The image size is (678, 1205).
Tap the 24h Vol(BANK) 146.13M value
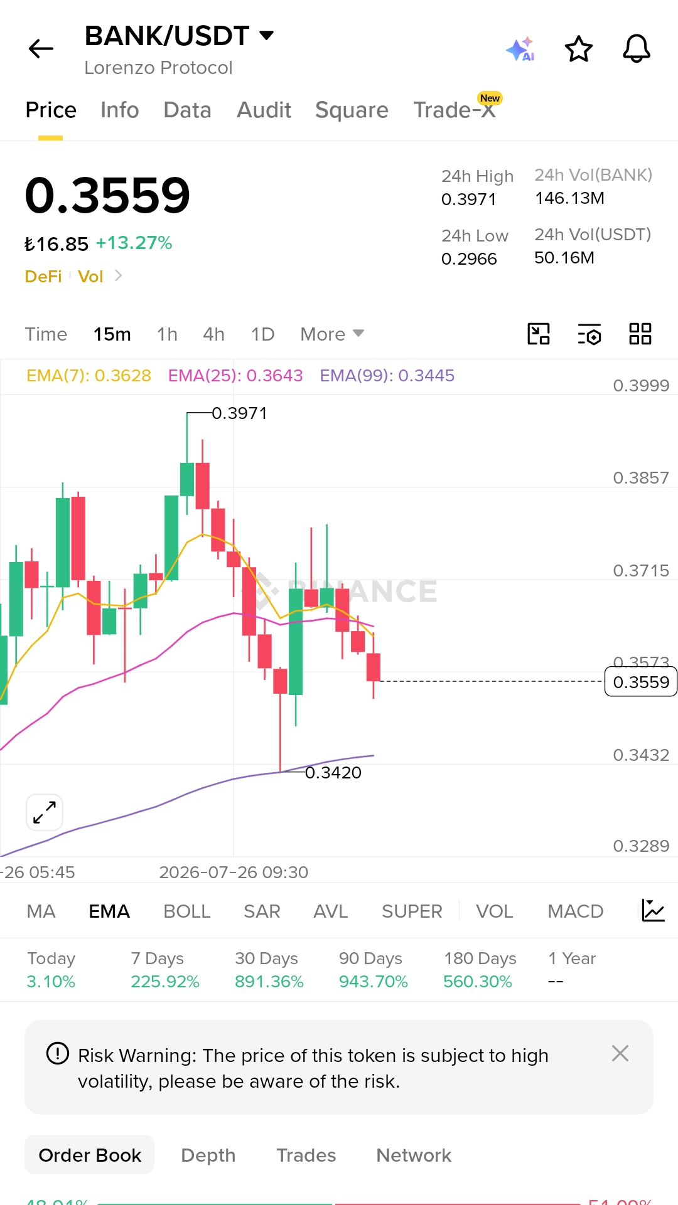570,198
